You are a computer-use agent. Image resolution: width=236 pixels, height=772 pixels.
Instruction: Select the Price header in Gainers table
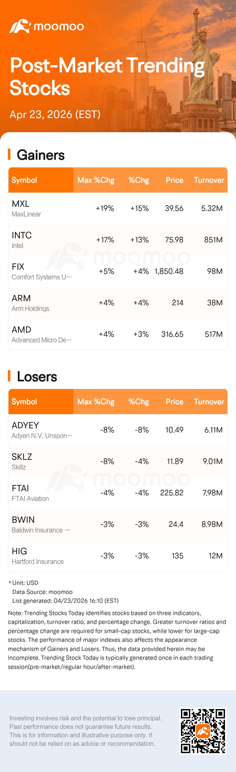click(174, 180)
